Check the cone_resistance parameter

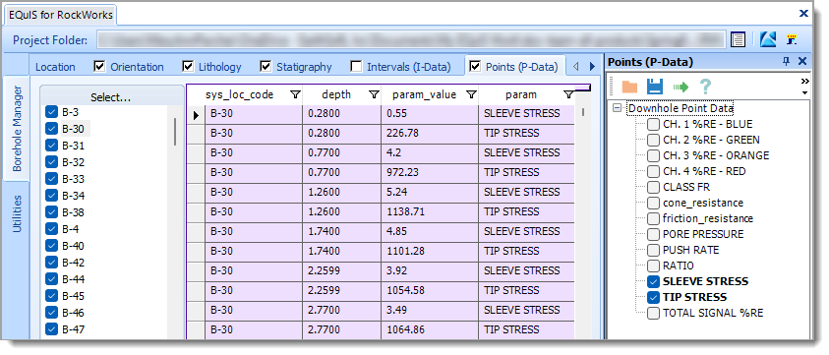pos(654,203)
